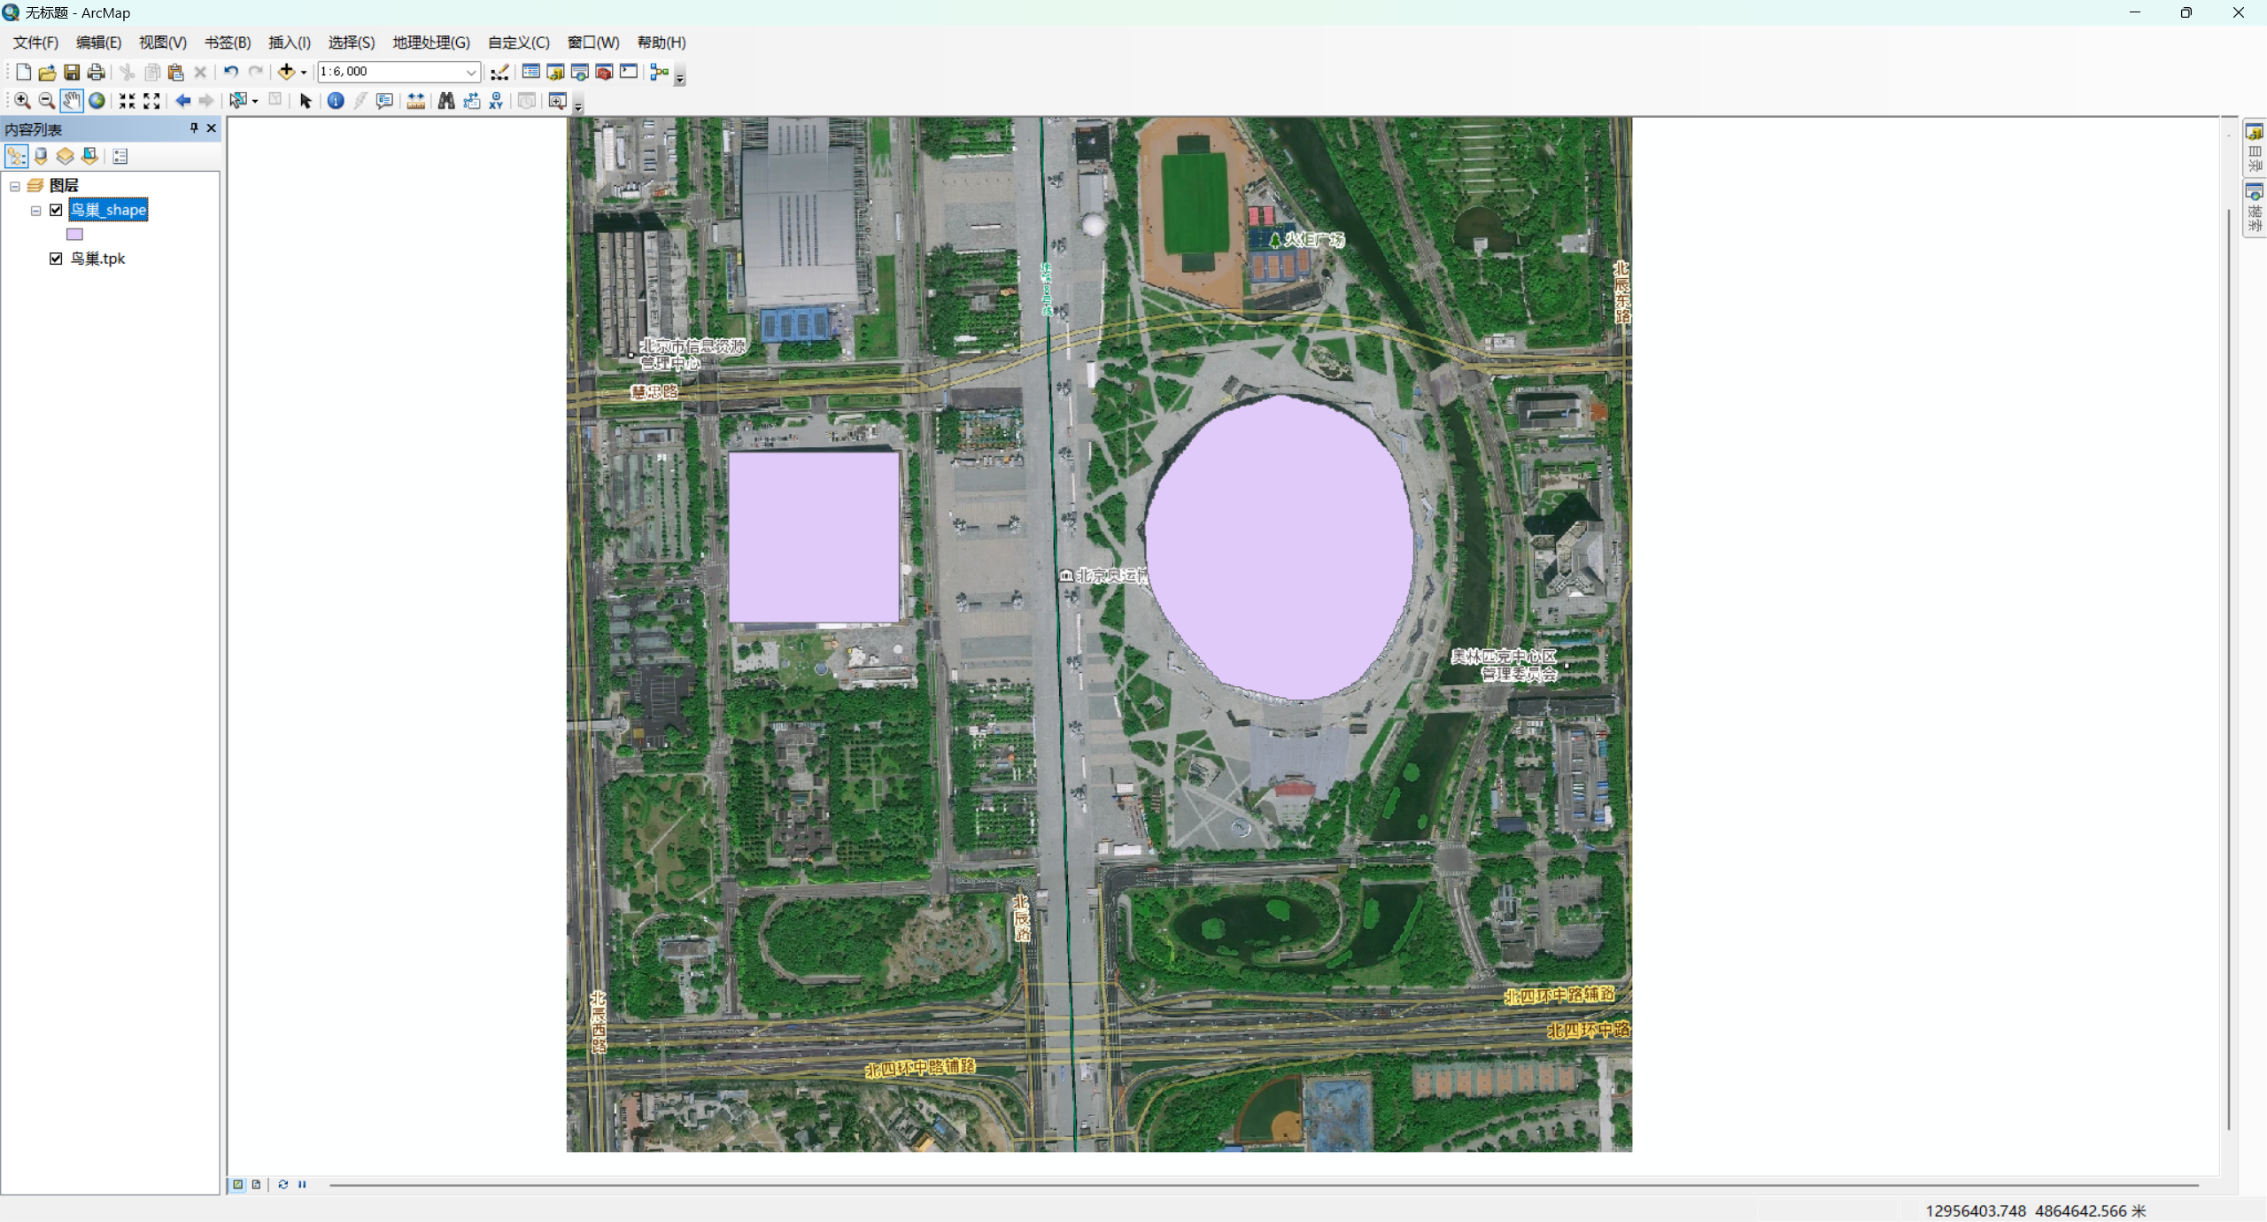Paste from clipboard
Image resolution: width=2267 pixels, height=1222 pixels.
[x=175, y=72]
